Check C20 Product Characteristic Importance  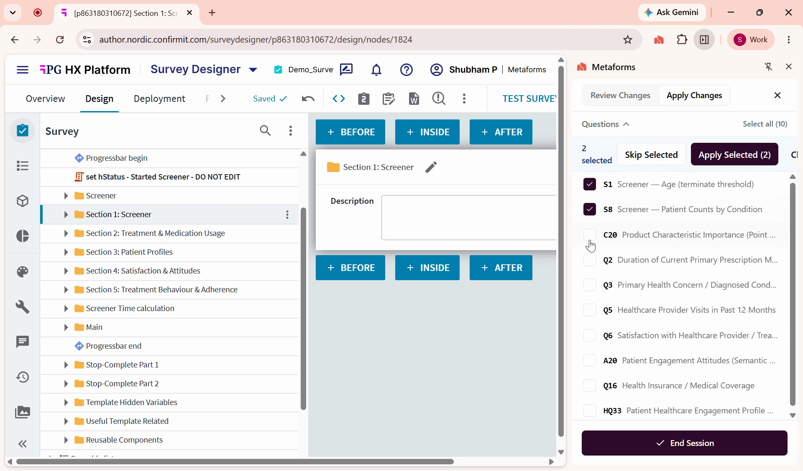[x=590, y=235]
